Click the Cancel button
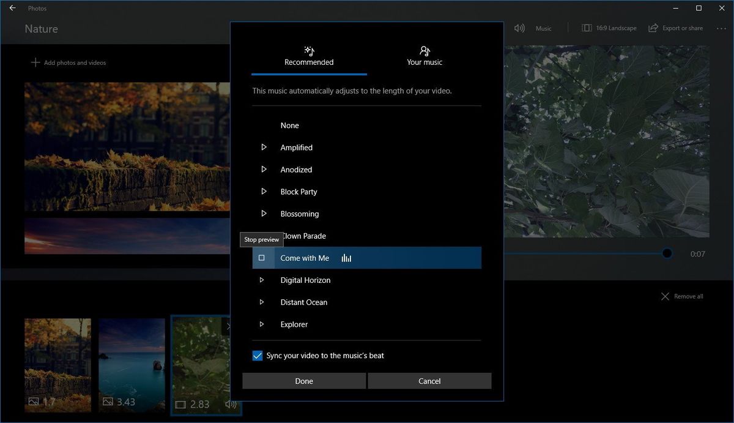This screenshot has height=423, width=734. [429, 380]
